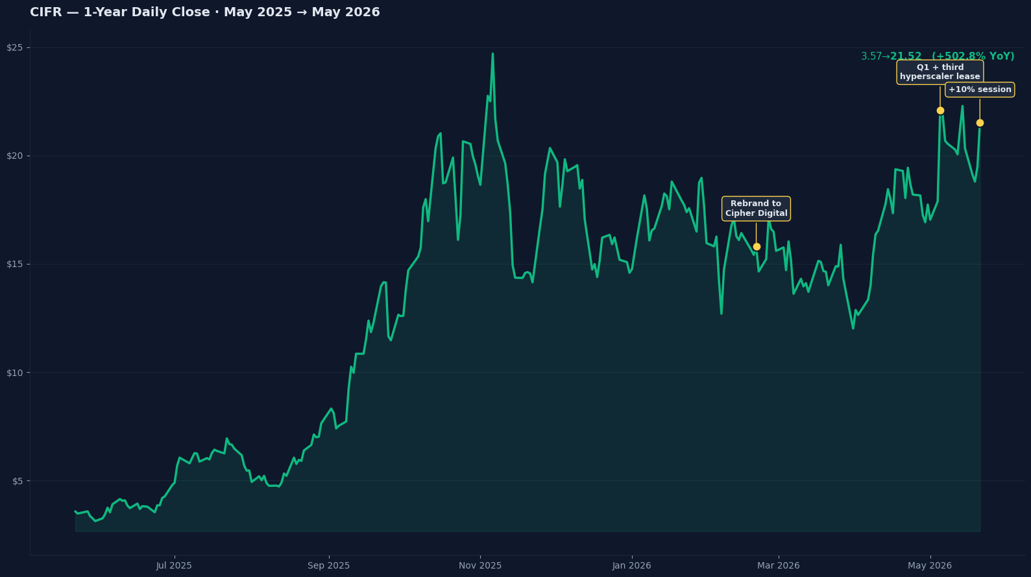
Task: Click the chart title CIFR 1-Year Daily Close
Action: click(205, 12)
